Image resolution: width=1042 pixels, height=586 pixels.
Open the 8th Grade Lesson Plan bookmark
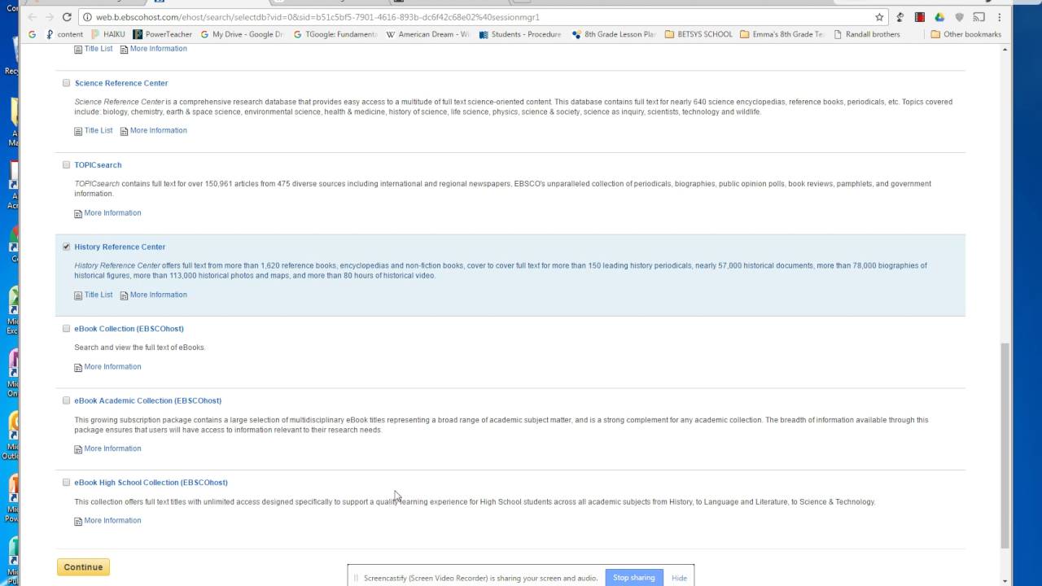pos(615,34)
